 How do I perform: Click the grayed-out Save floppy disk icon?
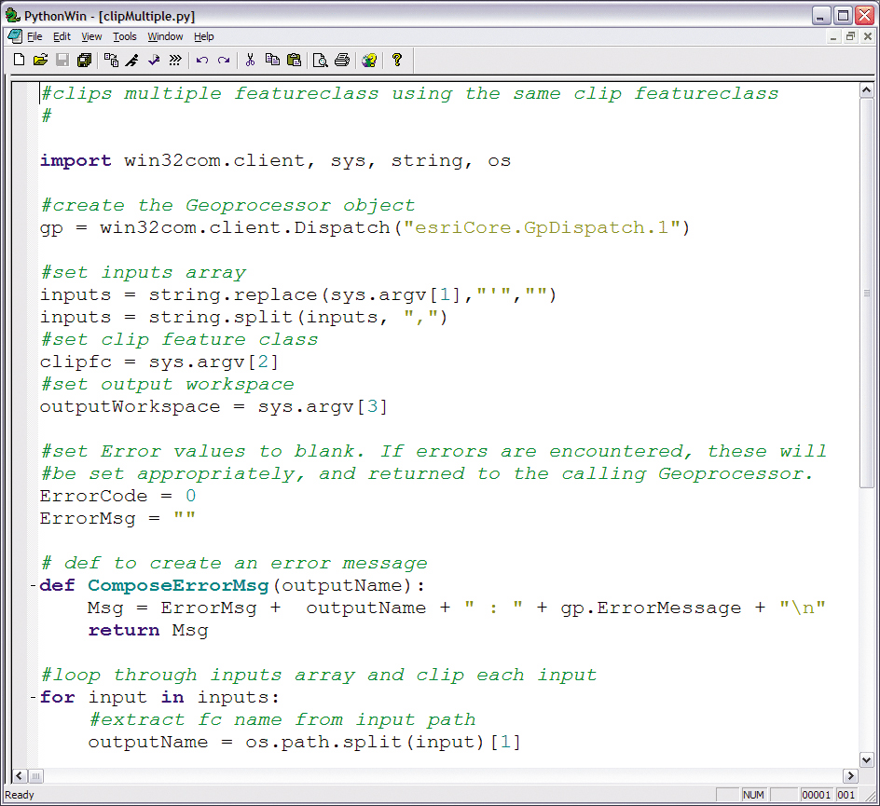[x=62, y=60]
